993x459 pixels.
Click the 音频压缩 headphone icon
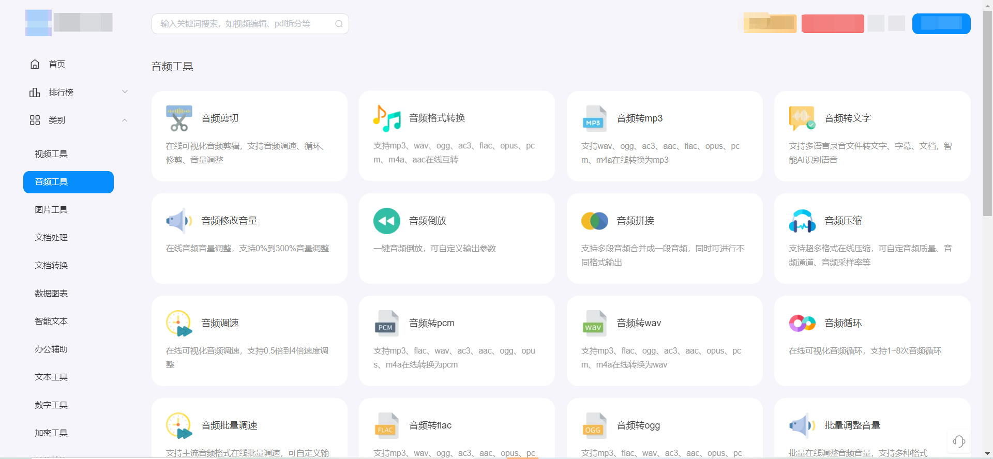pos(802,221)
